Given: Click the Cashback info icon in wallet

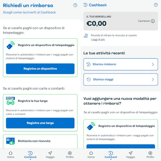Looking at the screenshot, I should (153, 21).
